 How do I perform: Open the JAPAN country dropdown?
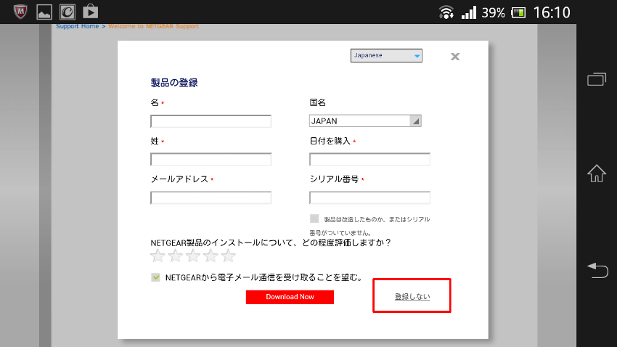pyautogui.click(x=365, y=121)
